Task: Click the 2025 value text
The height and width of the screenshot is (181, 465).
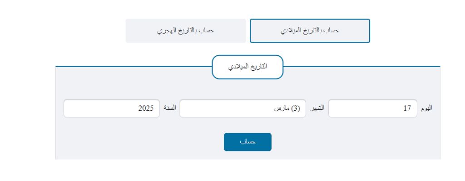Action: coord(146,108)
